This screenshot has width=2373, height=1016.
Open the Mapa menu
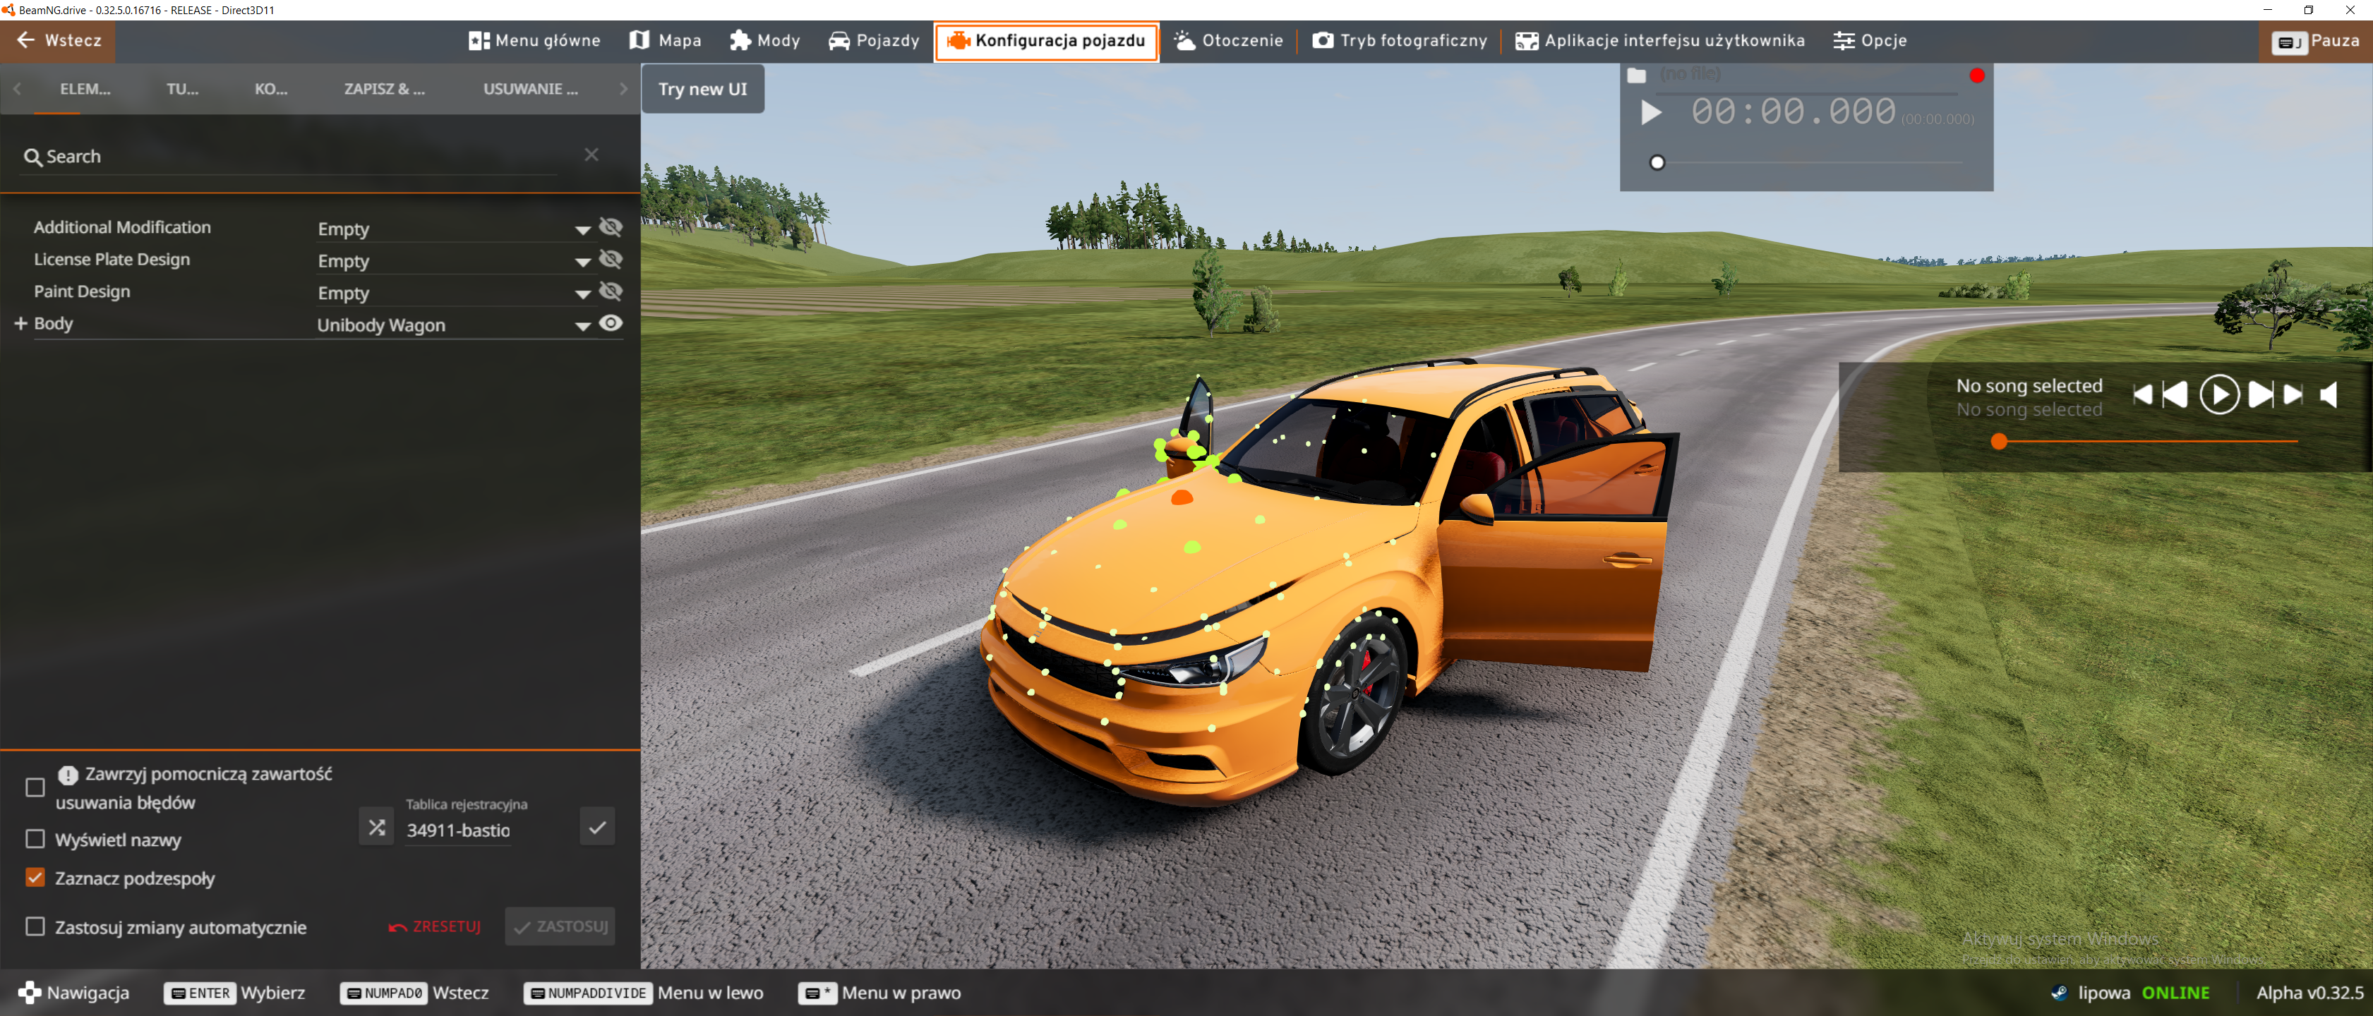[665, 40]
